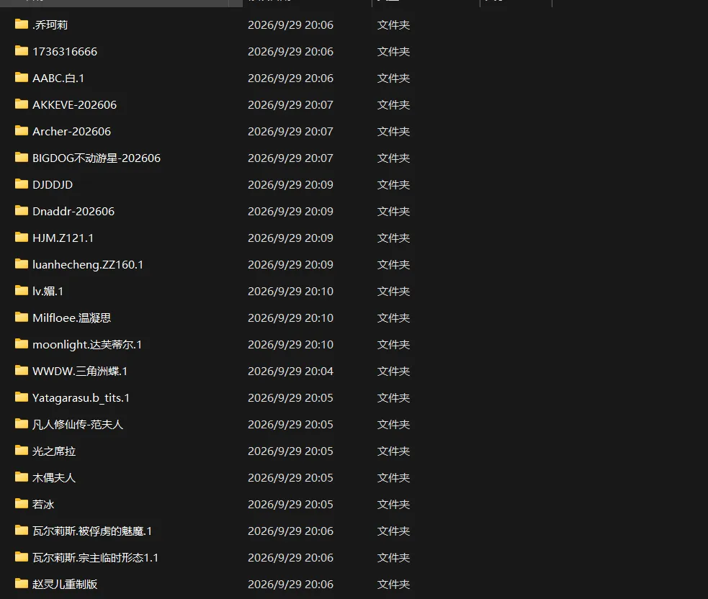This screenshot has height=599, width=708.
Task: Click the folder icon next to lv.媚.1
Action: tap(21, 290)
